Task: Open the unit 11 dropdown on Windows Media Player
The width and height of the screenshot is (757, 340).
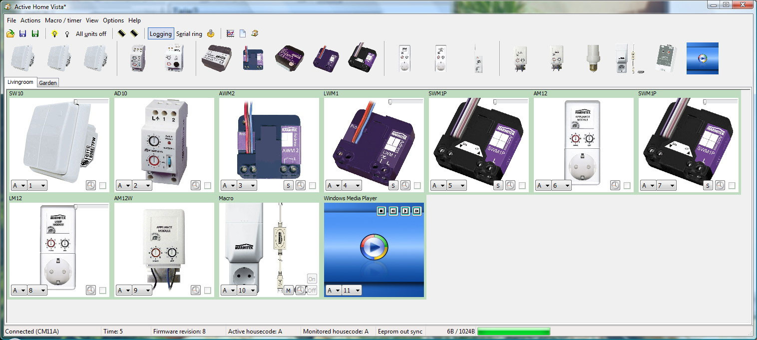Action: coord(351,291)
